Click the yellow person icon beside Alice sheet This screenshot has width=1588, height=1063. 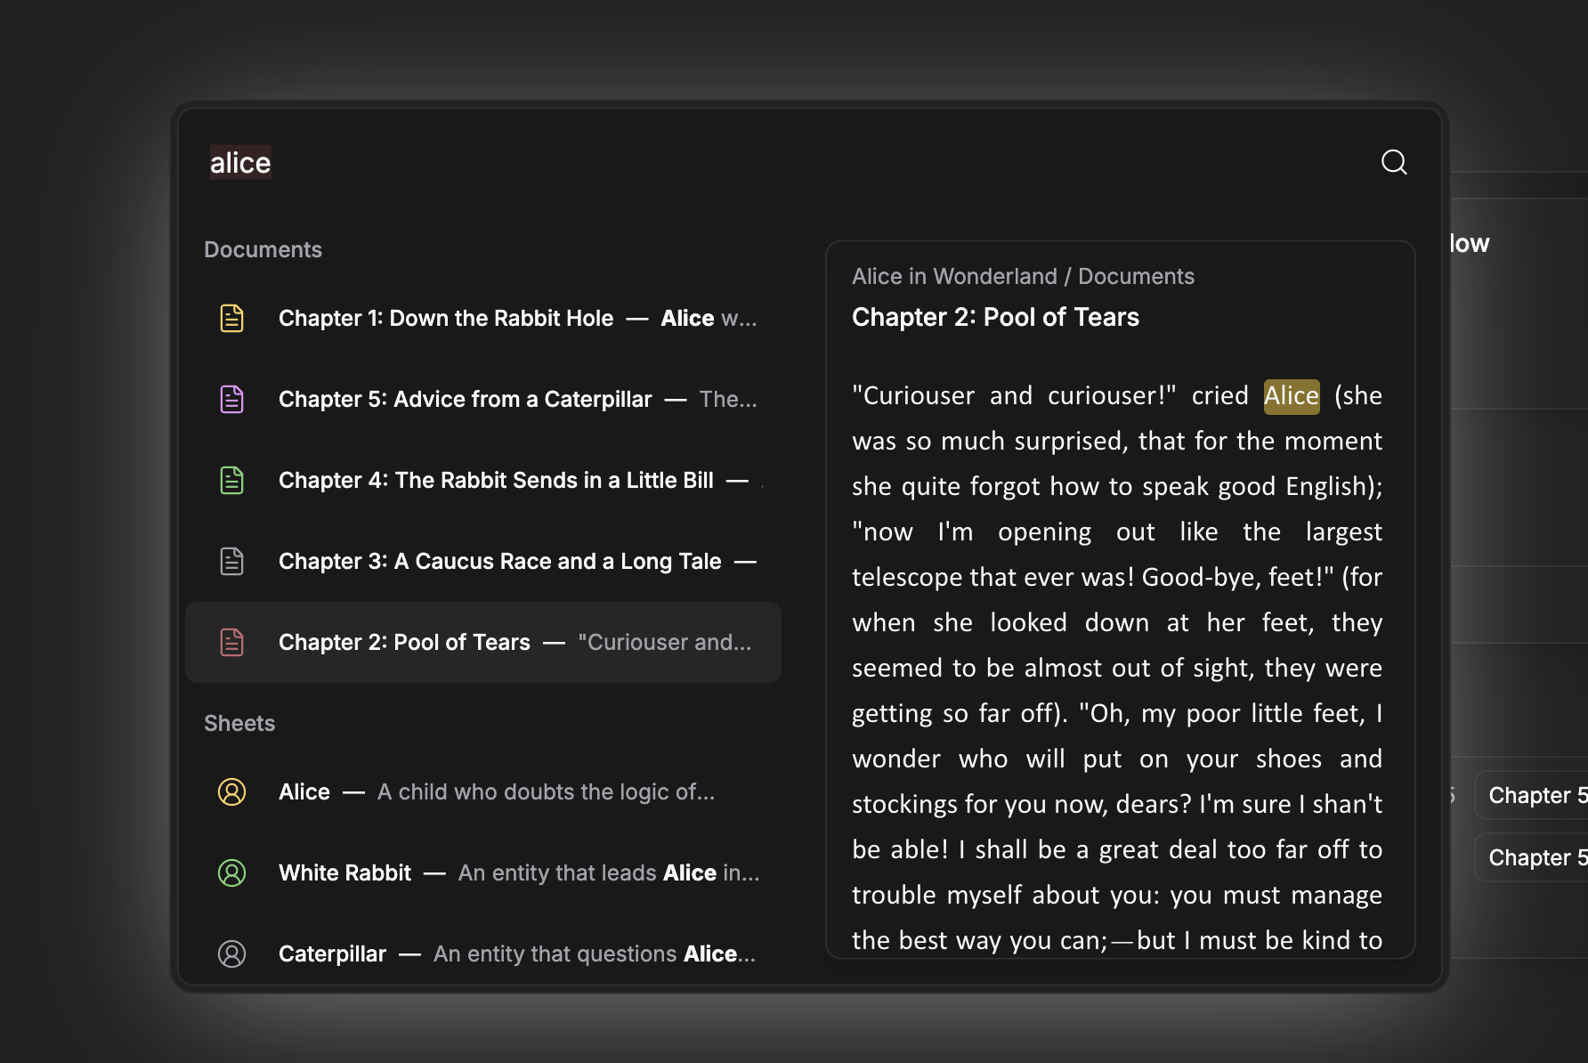pyautogui.click(x=231, y=791)
